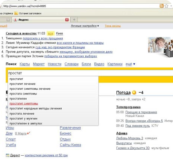Open news link попросила у всех прощения
The width and height of the screenshot is (173, 159).
pos(43,38)
